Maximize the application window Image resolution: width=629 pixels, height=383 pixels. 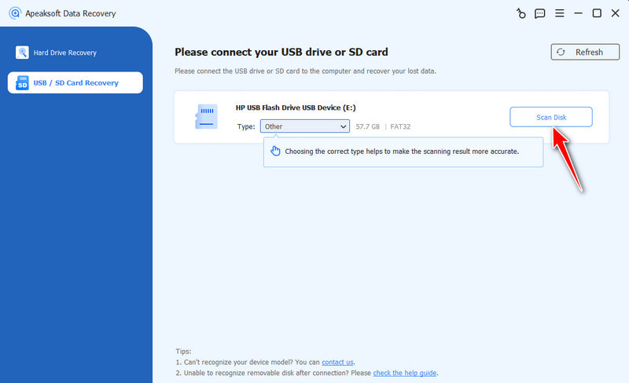[597, 13]
